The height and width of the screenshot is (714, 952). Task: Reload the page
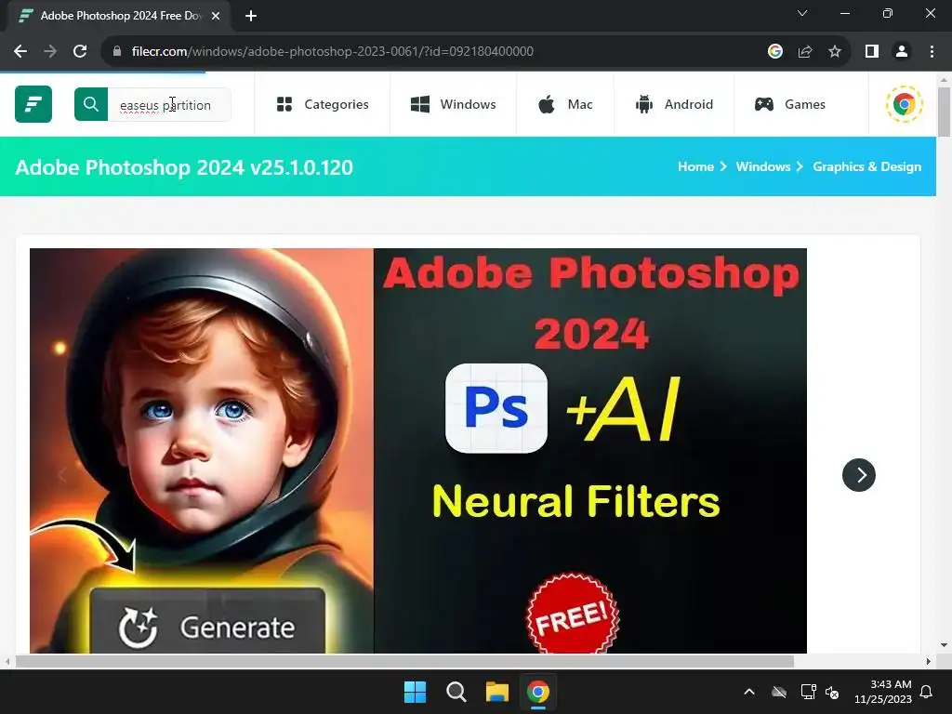[80, 52]
